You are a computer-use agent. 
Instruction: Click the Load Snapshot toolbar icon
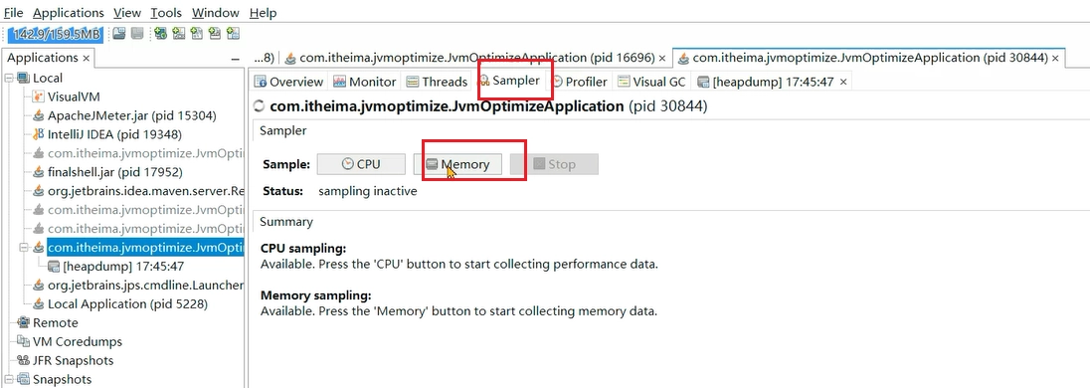(x=119, y=34)
